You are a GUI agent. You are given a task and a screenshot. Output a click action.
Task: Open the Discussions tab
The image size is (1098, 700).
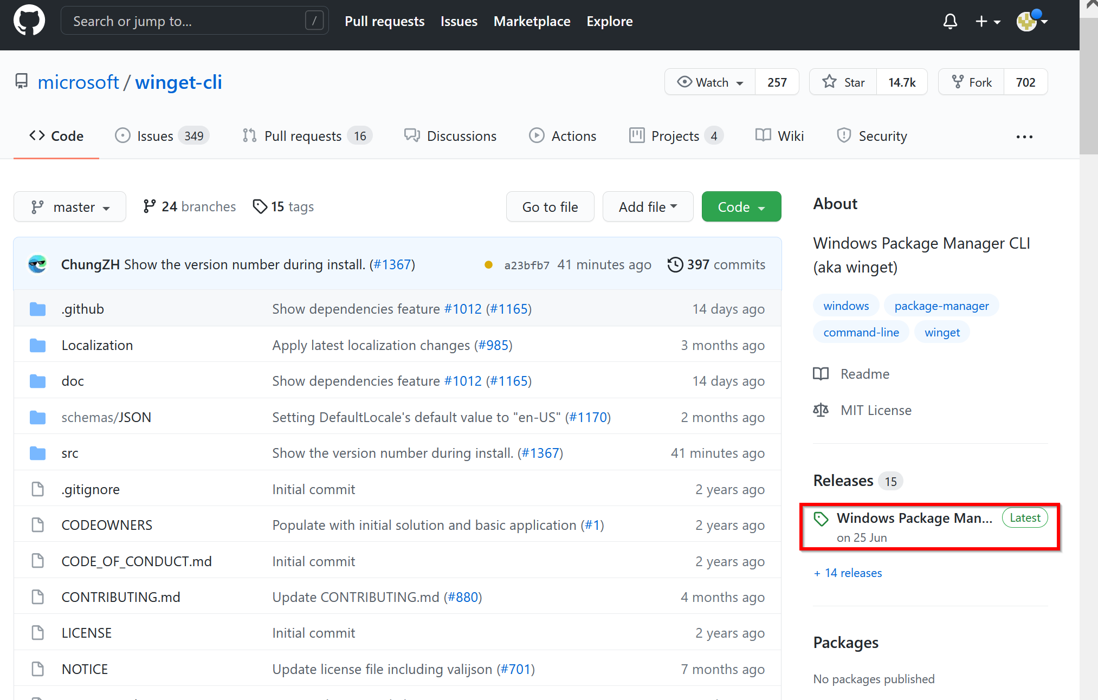(x=450, y=136)
